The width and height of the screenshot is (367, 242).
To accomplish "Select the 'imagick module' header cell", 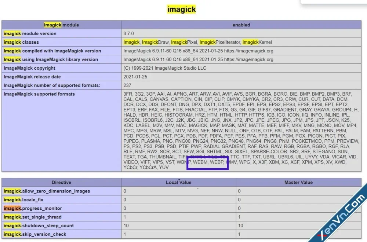I will 61,25.
